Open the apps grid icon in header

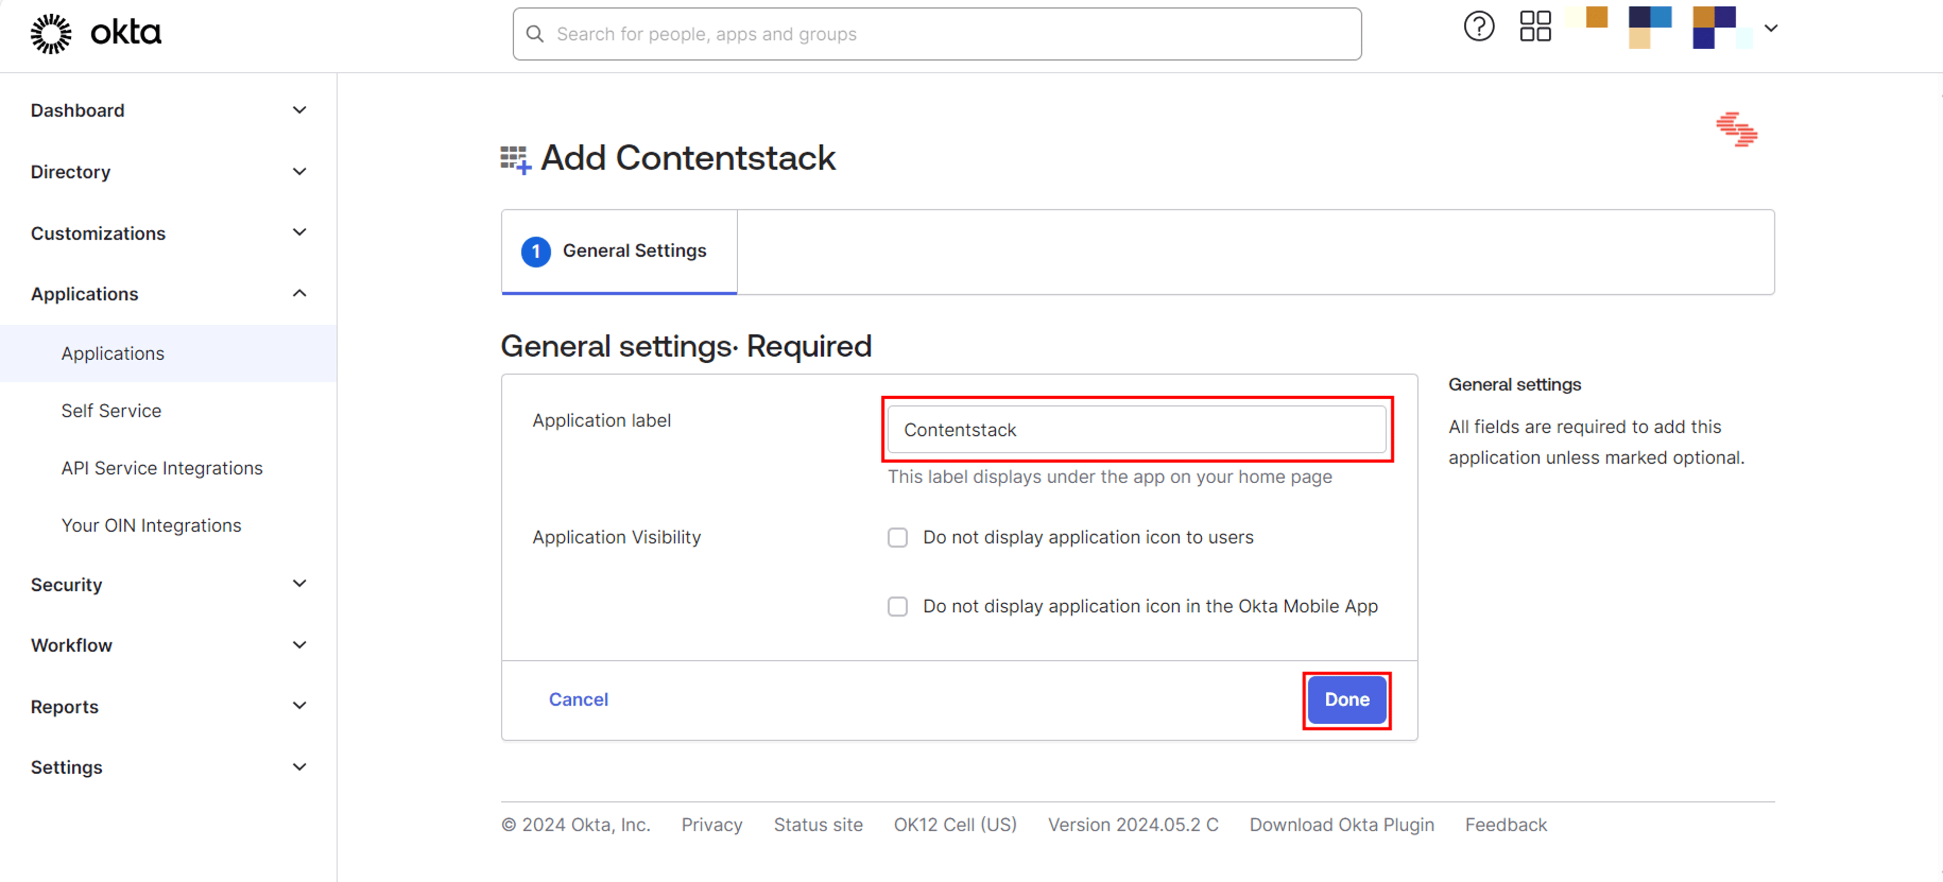pos(1535,26)
